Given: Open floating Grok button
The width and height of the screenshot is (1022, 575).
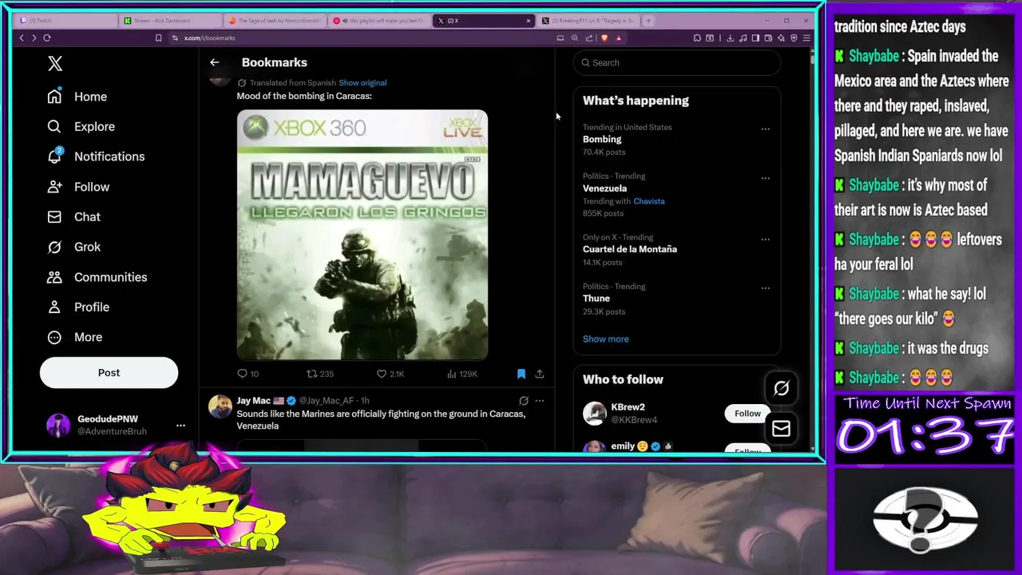Looking at the screenshot, I should coord(781,389).
